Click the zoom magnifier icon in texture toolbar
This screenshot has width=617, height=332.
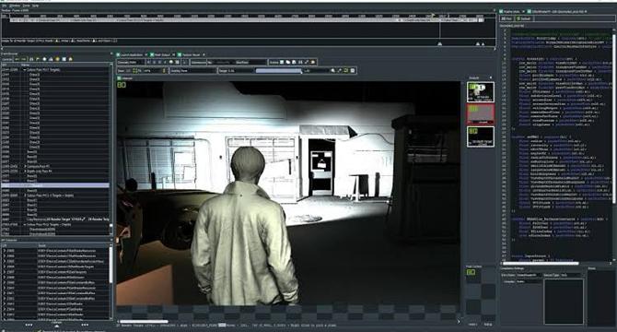tap(332, 70)
